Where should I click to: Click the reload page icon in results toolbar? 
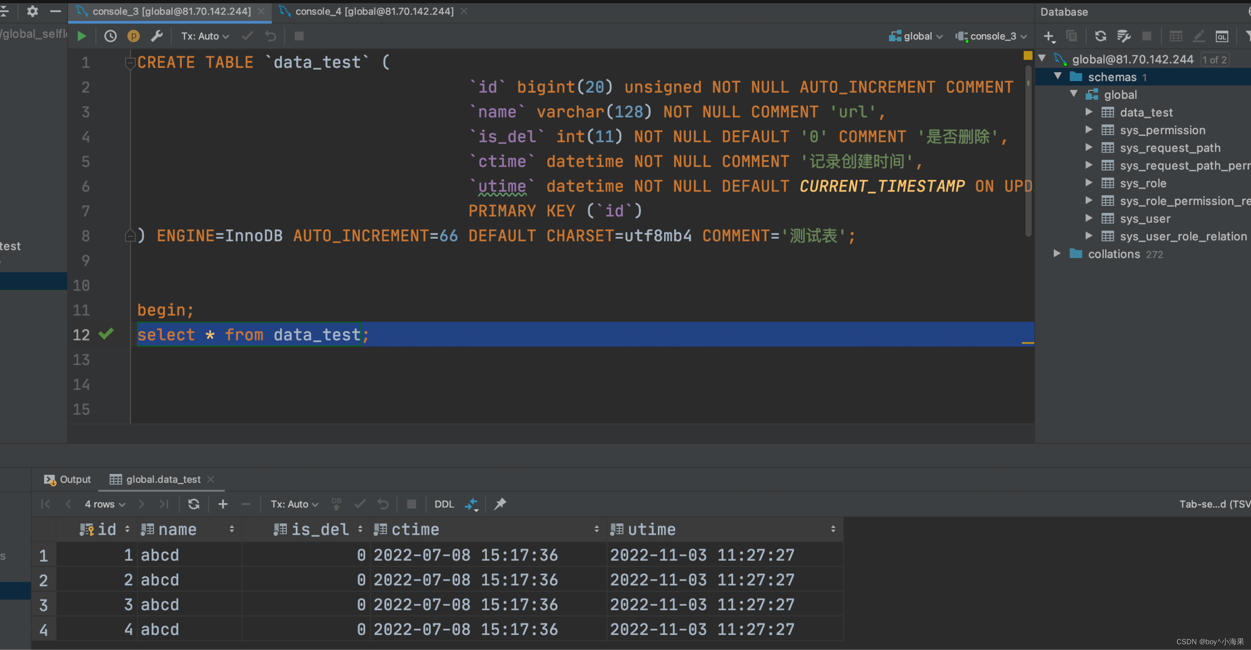pos(194,504)
